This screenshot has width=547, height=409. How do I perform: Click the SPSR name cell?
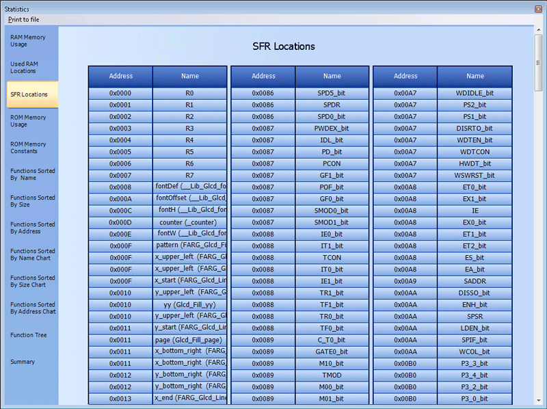475,317
